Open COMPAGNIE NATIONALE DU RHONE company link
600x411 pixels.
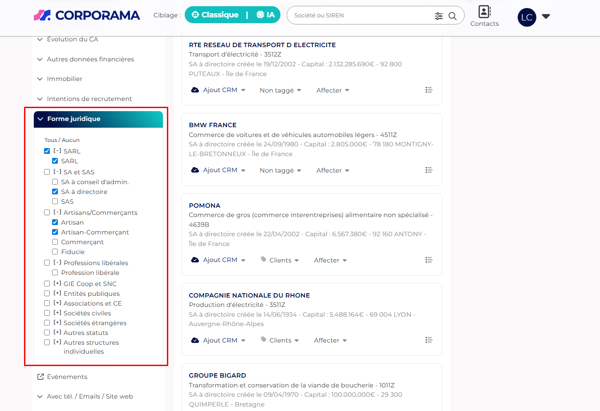249,295
